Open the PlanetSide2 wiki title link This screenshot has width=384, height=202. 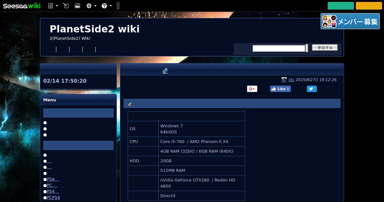point(94,29)
